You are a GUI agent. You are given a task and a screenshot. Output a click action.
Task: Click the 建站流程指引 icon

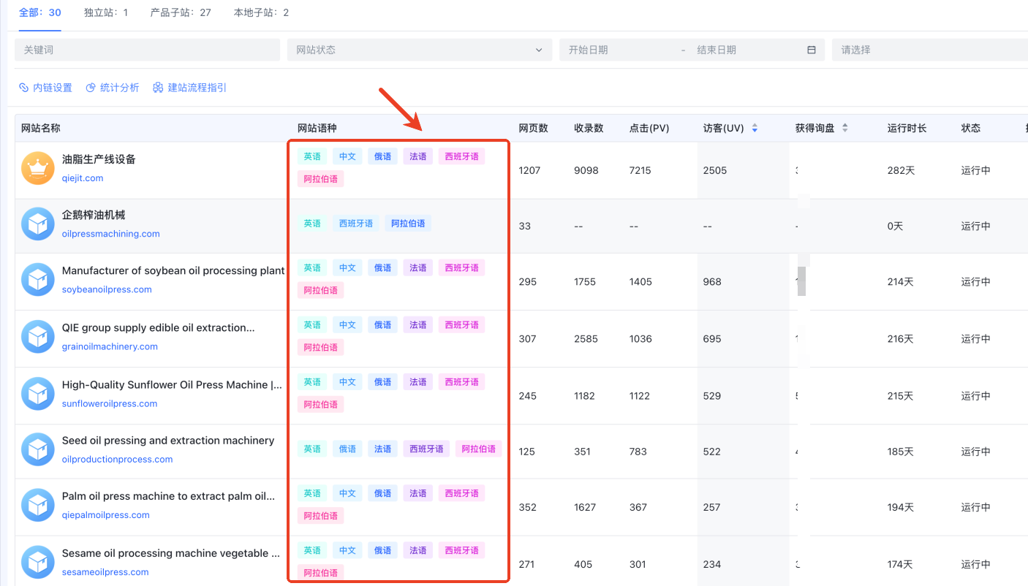158,88
